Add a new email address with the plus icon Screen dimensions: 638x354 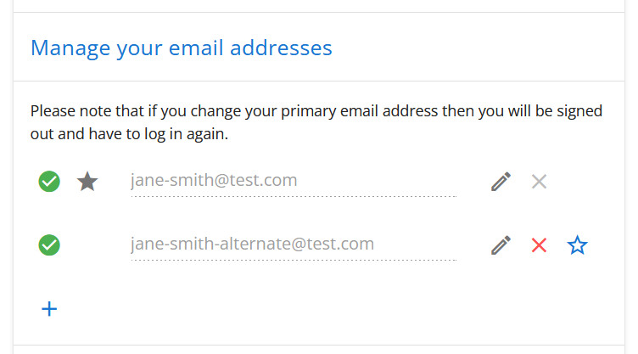[50, 309]
